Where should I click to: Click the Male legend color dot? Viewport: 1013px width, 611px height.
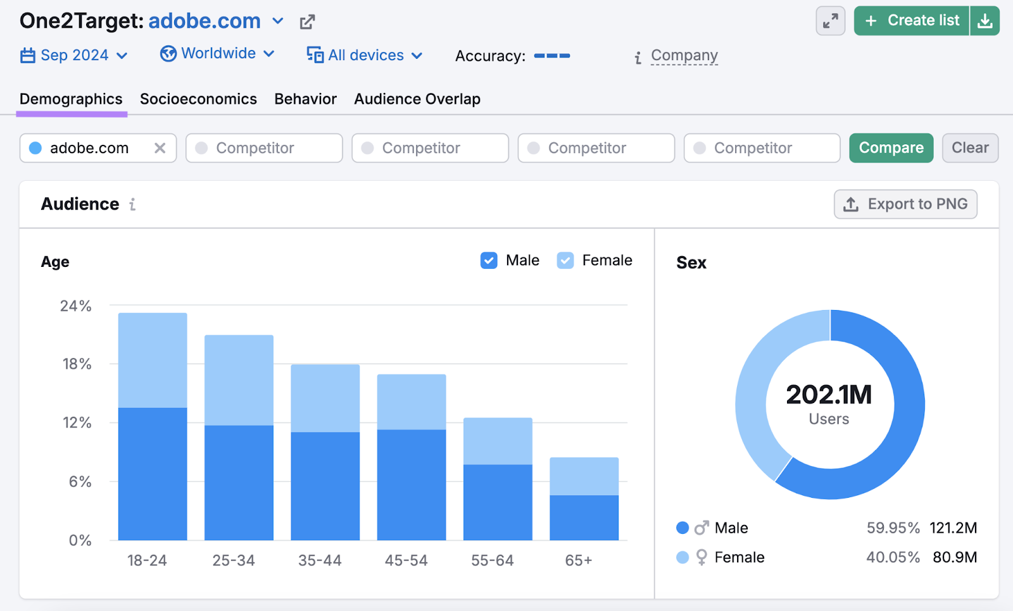682,528
